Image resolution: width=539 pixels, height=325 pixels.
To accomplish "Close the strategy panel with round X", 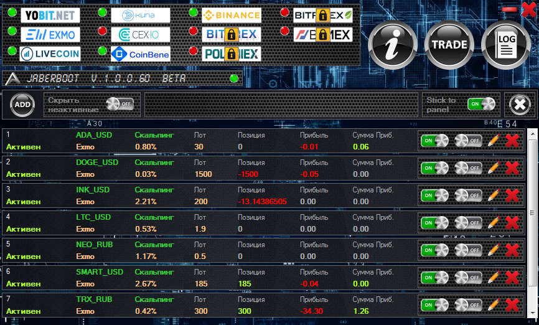I will click(520, 104).
